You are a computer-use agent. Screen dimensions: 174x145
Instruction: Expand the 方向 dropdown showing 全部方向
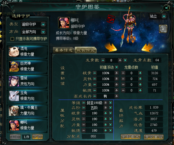click(34, 32)
